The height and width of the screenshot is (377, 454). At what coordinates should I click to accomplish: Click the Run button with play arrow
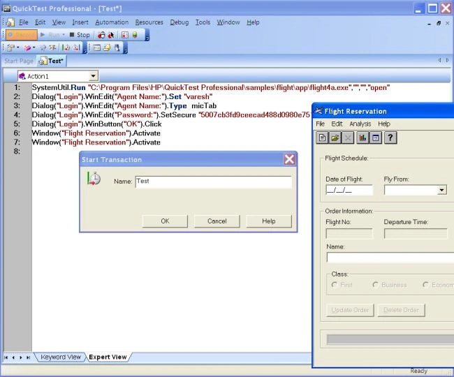click(x=50, y=35)
